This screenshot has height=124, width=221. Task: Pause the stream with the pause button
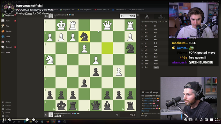tap(4, 120)
